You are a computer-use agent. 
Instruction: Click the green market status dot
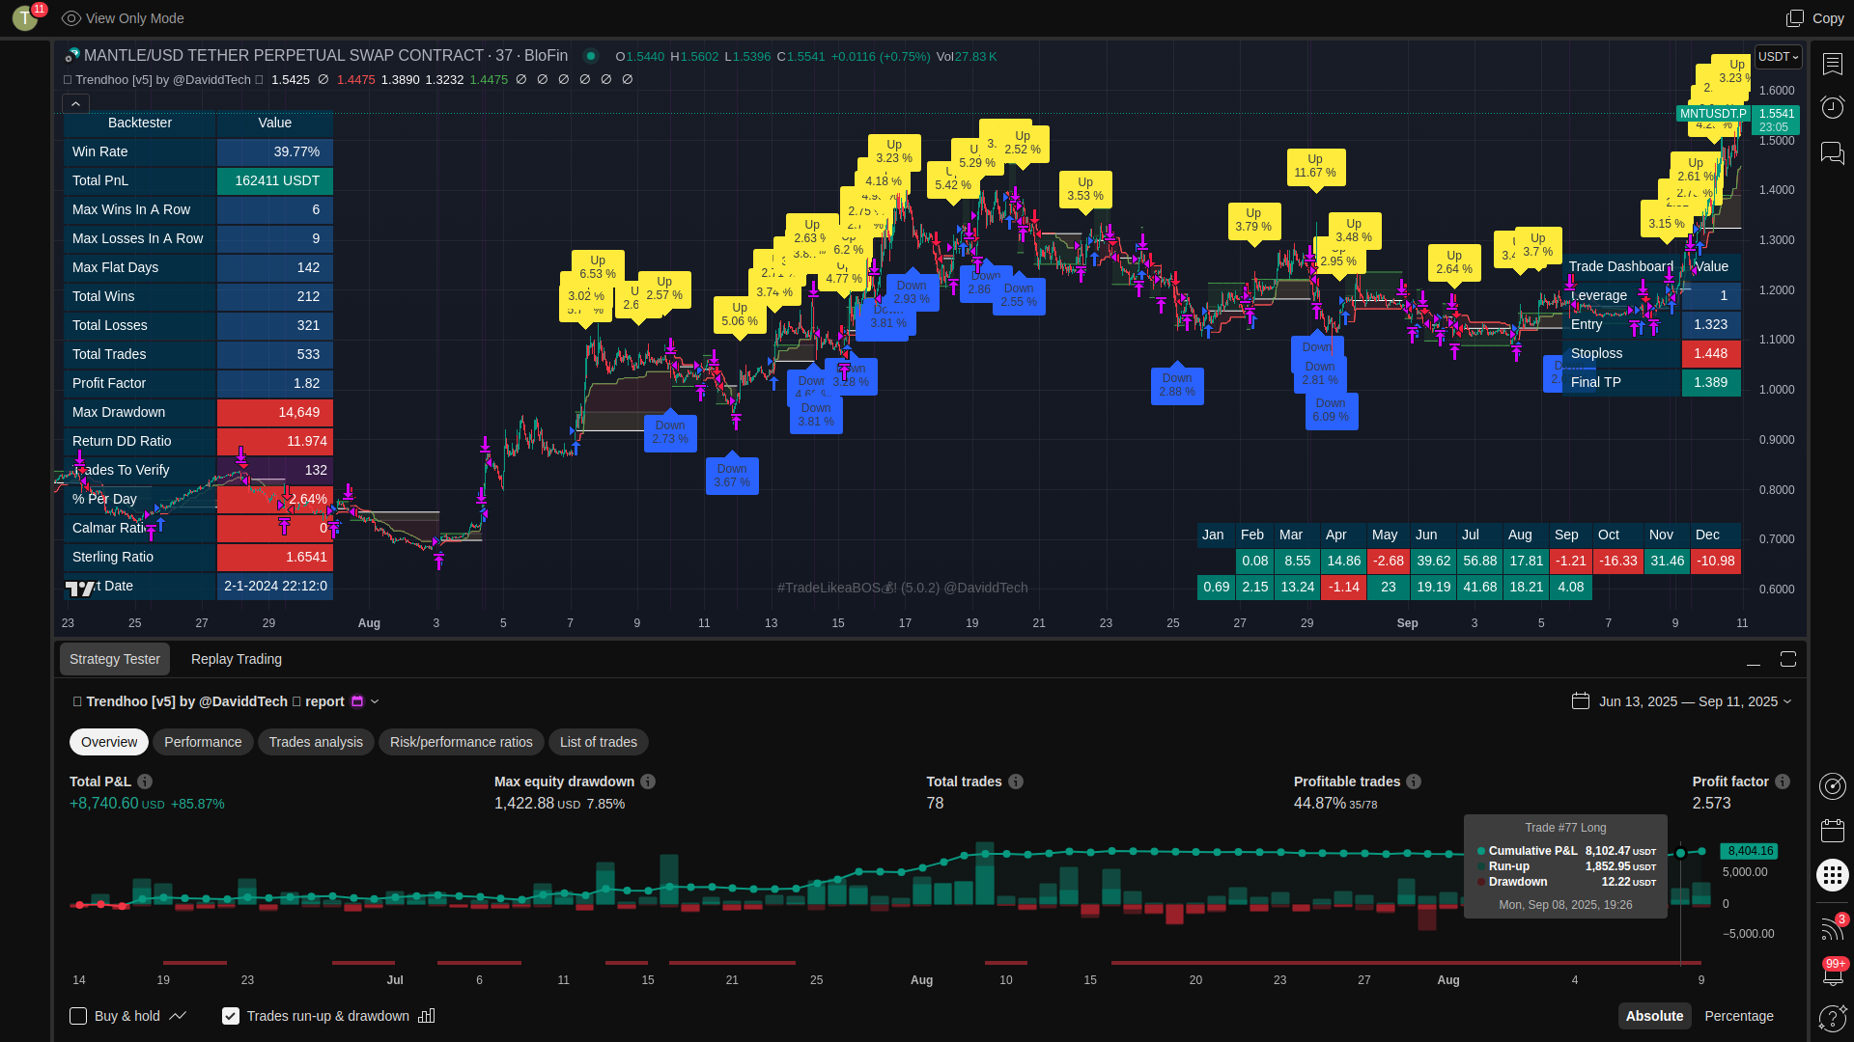click(x=591, y=56)
